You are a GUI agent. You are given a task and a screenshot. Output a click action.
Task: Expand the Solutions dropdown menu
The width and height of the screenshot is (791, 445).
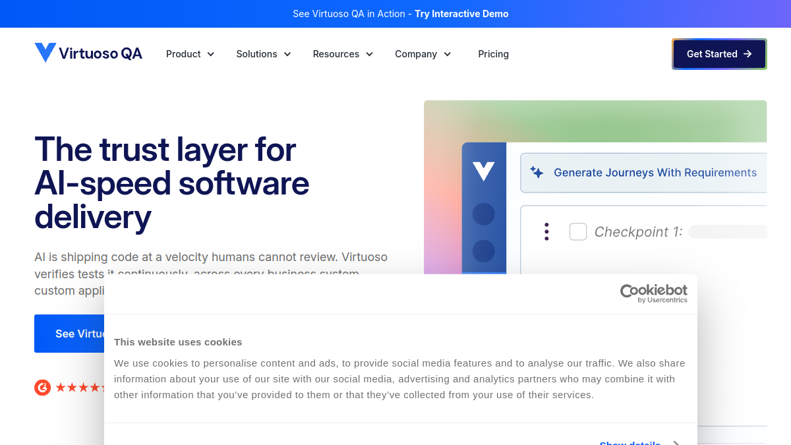click(x=264, y=54)
